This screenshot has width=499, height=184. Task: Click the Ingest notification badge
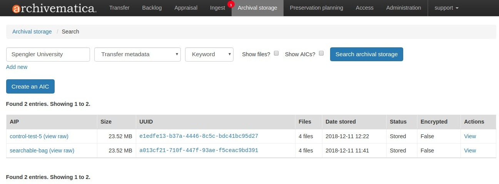click(231, 5)
